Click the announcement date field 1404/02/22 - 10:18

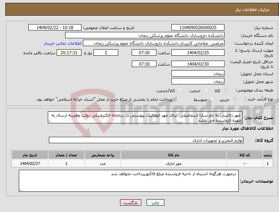(55, 27)
